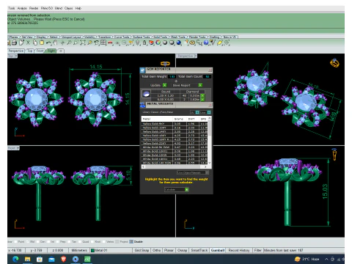
Task: Click the Copy icon in the toolbar
Action: (35, 43)
